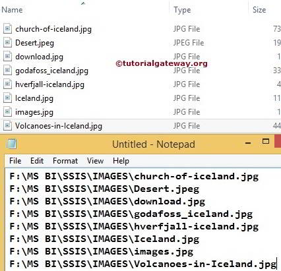Select the download.jpg file name

39,57
